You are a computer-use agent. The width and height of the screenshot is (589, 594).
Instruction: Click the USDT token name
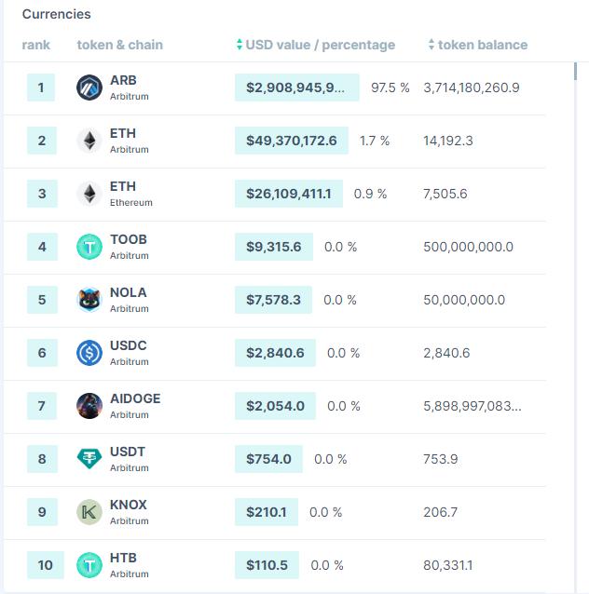(x=128, y=452)
